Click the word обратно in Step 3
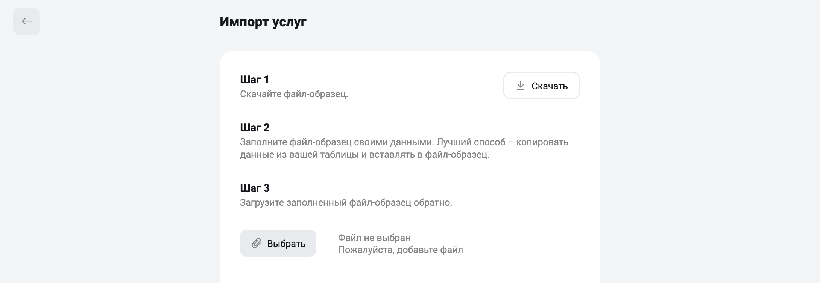820x283 pixels. [433, 203]
